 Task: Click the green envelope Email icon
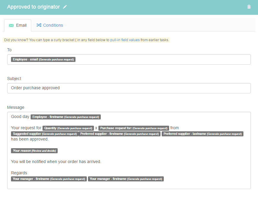click(x=11, y=25)
